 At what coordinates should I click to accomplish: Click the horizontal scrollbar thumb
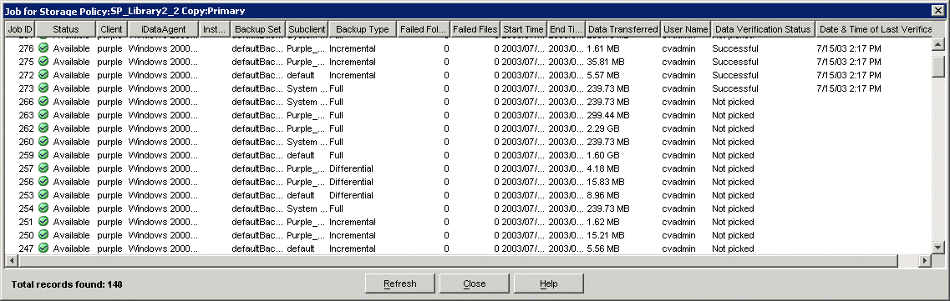click(457, 260)
